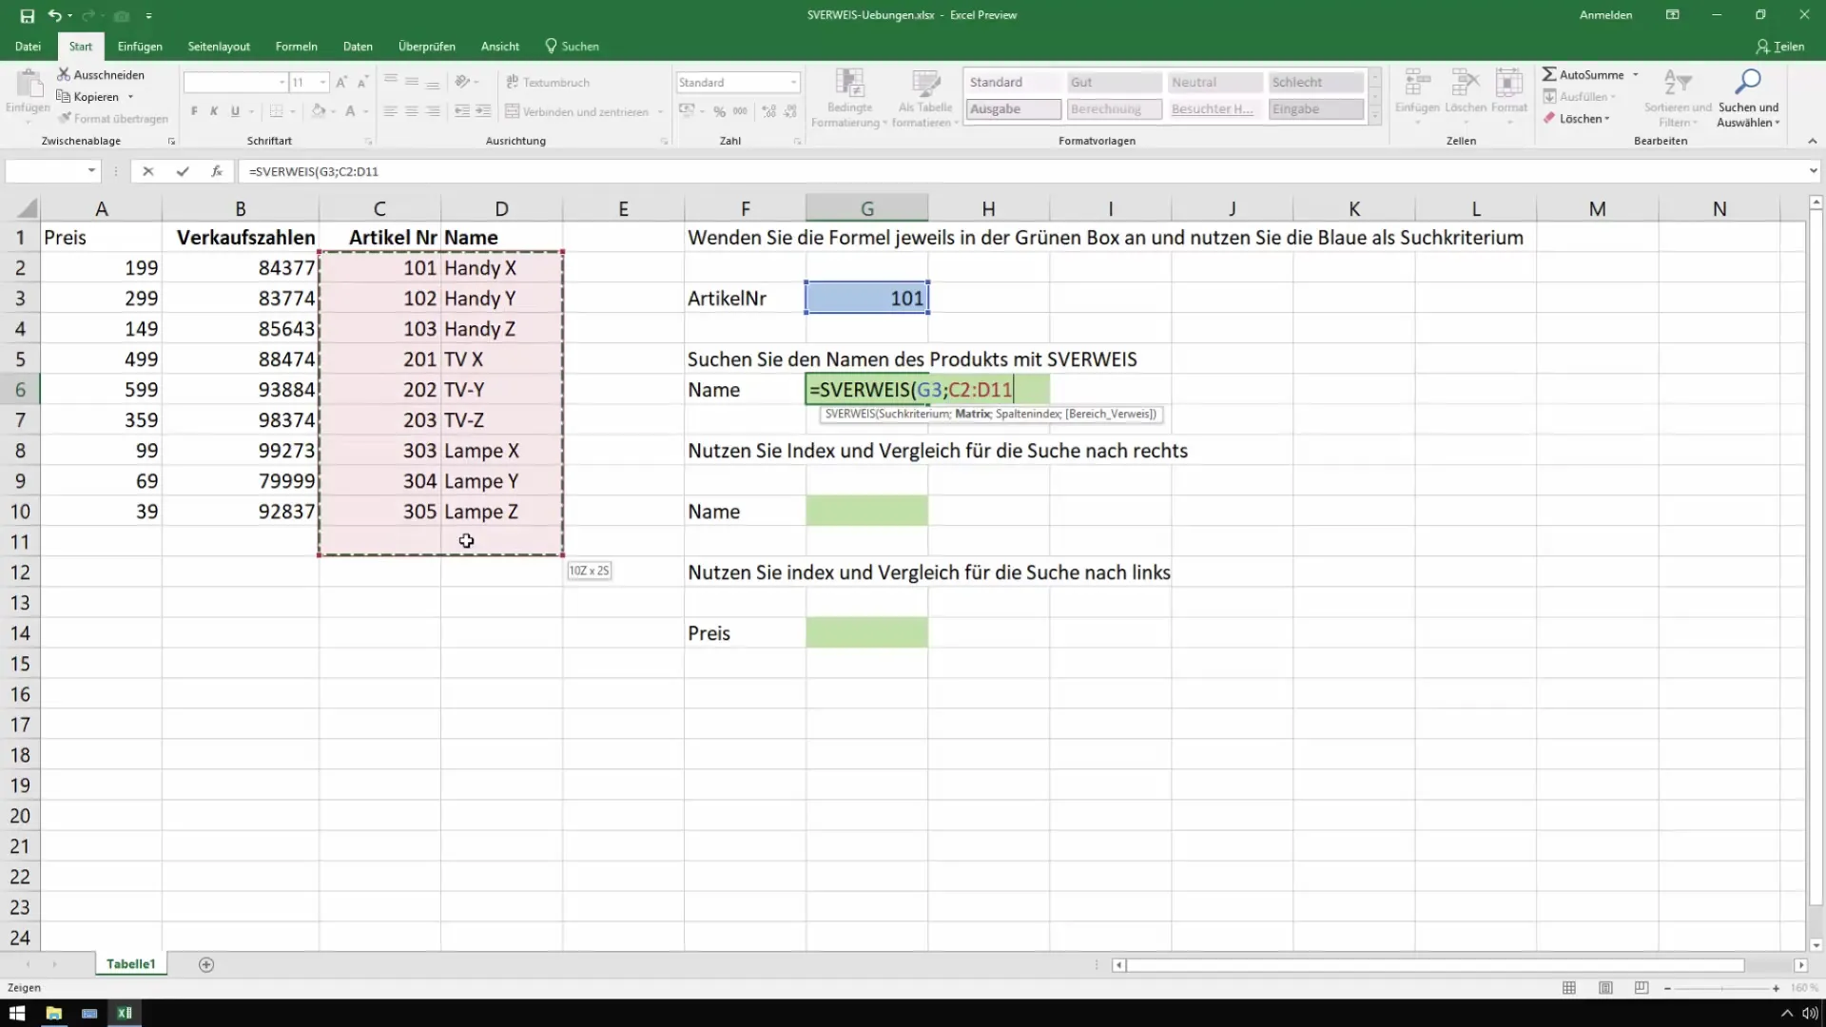
Task: Click font color A icon
Action: pyautogui.click(x=350, y=111)
